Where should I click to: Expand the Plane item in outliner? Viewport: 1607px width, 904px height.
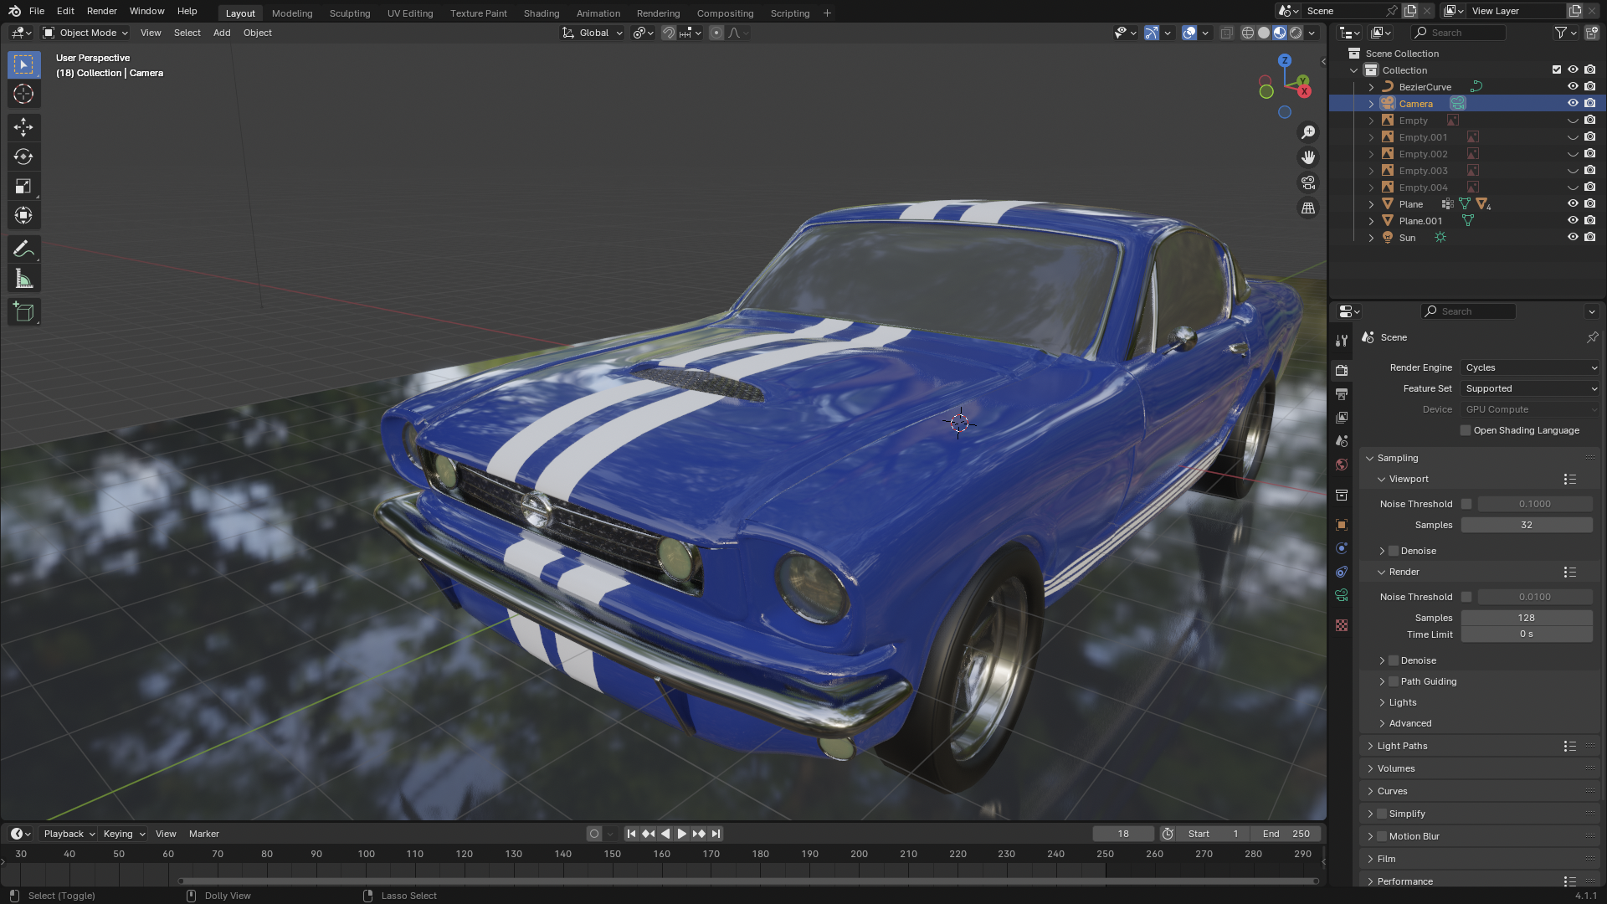[x=1371, y=204]
